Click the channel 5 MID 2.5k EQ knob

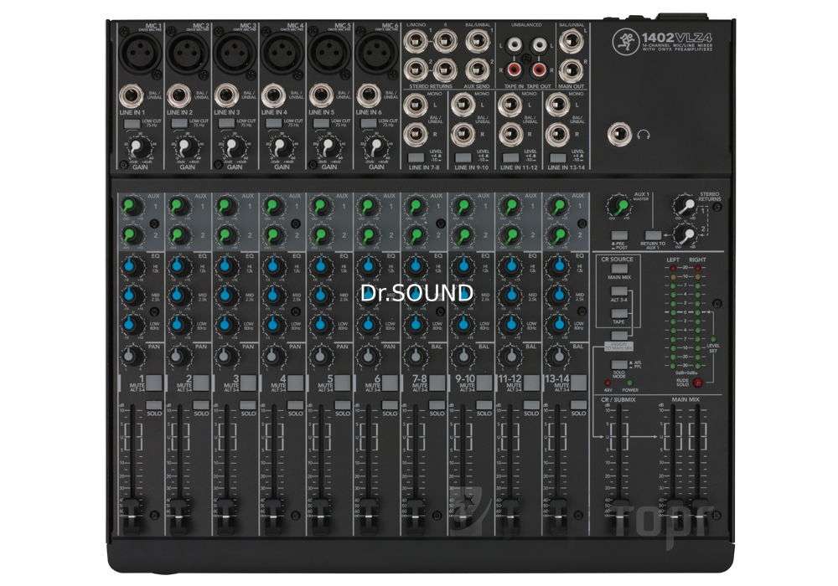click(321, 295)
